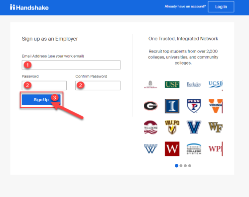Viewport: 249px width, 197px height.
Task: Select the Illinois I logo
Action: (172, 106)
